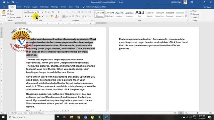214x120 pixels.
Task: Toggle Underline formatting
Action: pyautogui.click(x=32, y=16)
